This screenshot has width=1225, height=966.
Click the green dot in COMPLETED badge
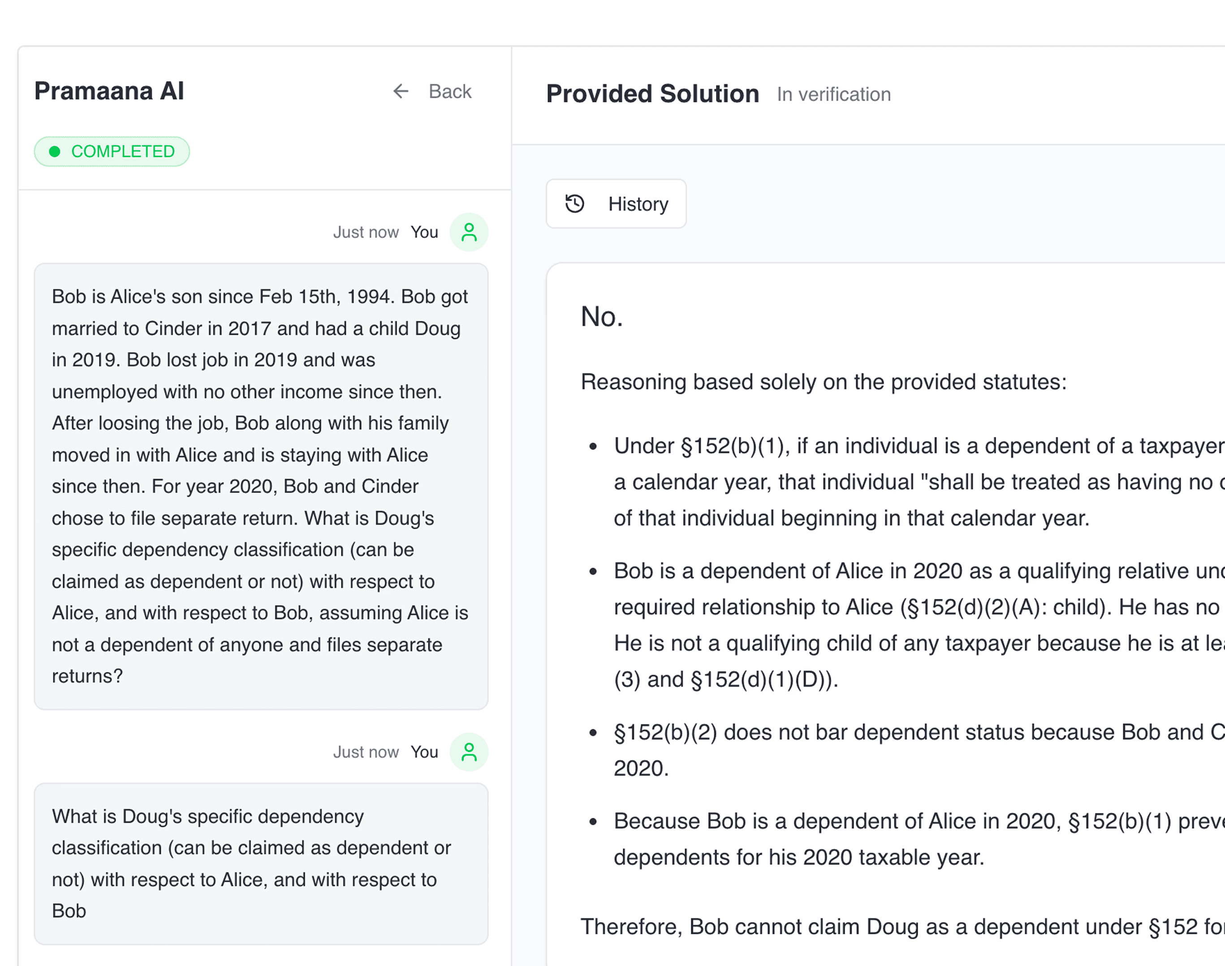(x=55, y=152)
